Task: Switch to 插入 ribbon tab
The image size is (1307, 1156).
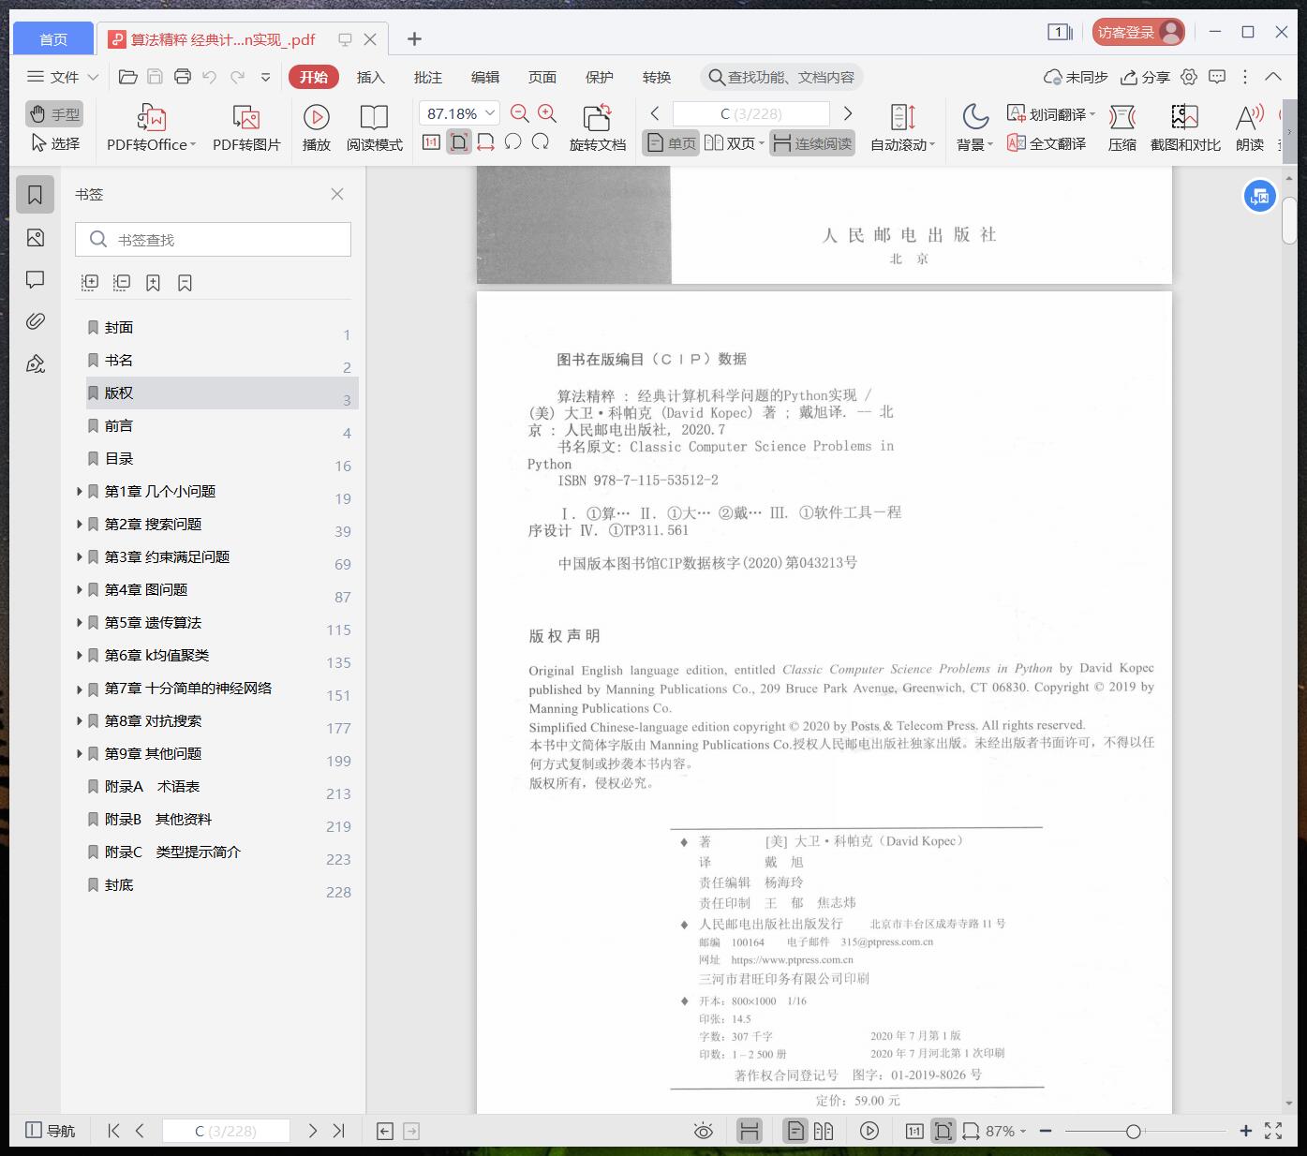Action: 371,77
